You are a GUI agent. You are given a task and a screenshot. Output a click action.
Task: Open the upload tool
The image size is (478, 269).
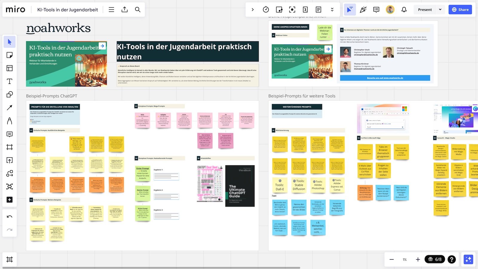(x=10, y=160)
